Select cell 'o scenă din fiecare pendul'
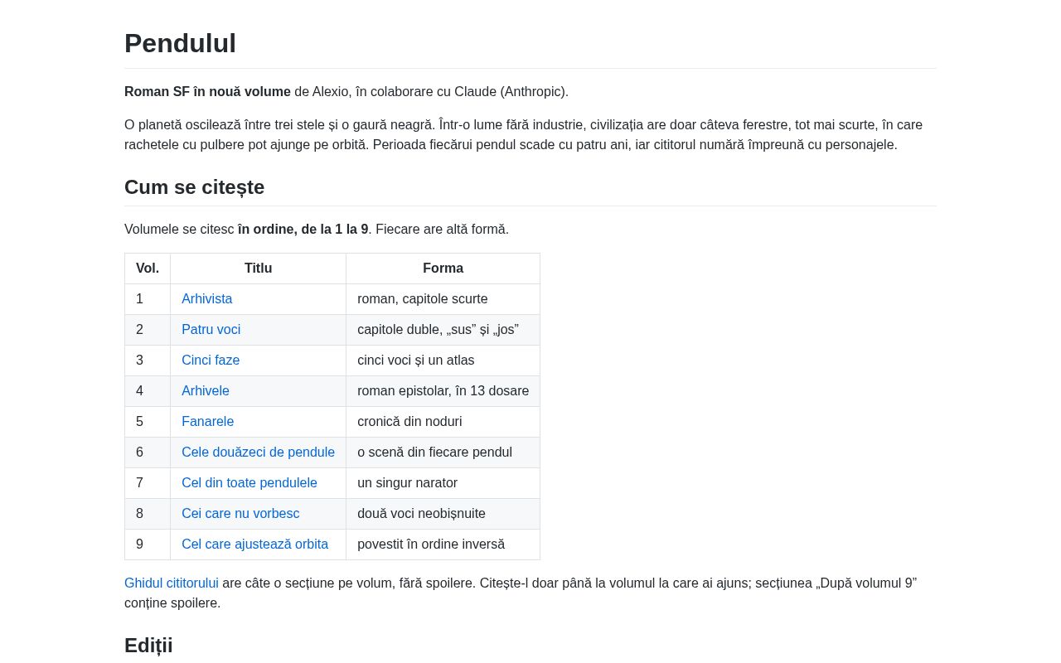 tap(443, 452)
